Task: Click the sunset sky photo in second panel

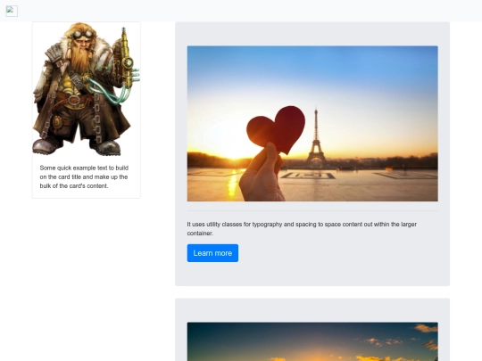Action: 312,341
